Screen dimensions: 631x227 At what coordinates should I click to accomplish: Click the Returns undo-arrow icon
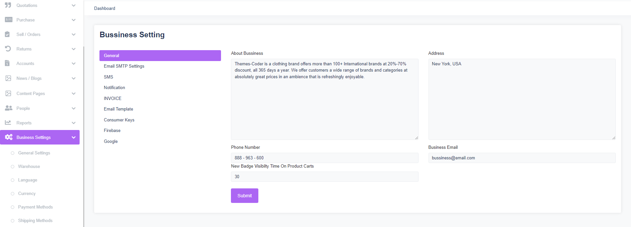click(8, 49)
